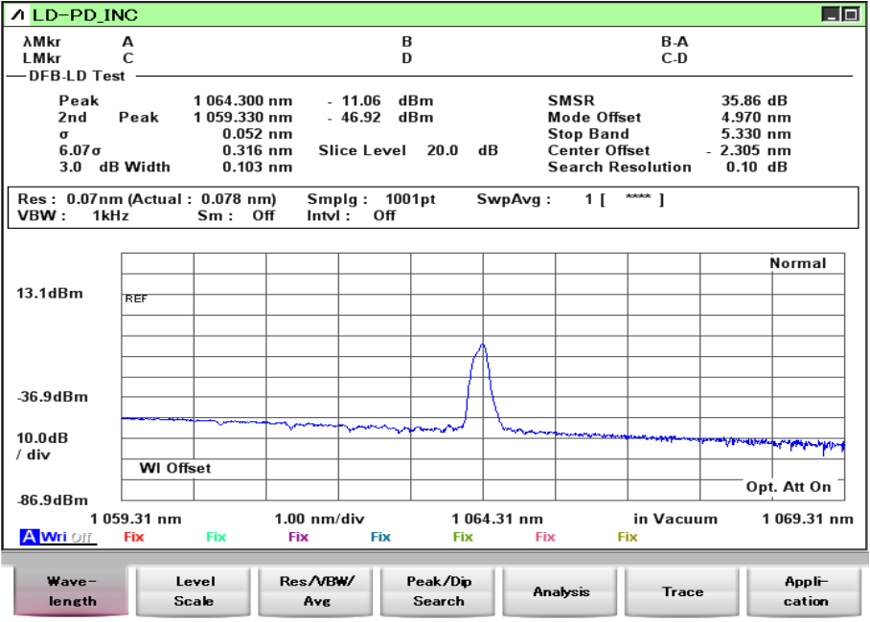The image size is (870, 622).
Task: Click the spectrum peak on the graph
Action: pos(482,345)
